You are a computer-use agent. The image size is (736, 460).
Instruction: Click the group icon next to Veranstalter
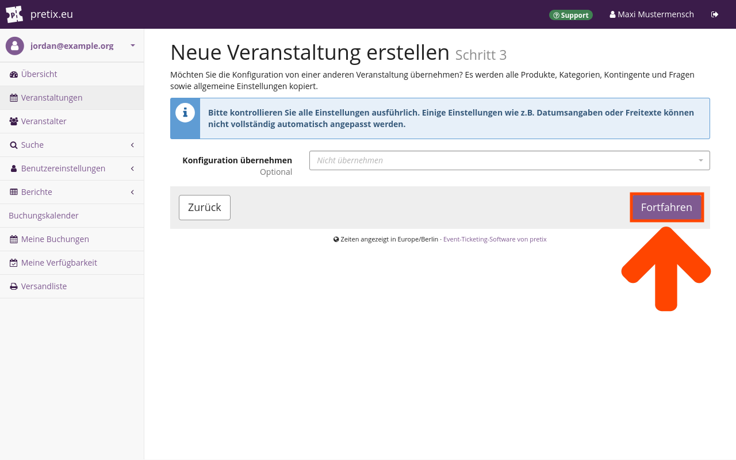point(14,121)
